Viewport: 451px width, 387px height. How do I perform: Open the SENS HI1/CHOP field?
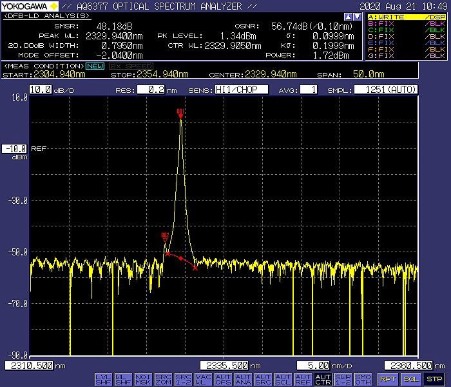coord(242,90)
